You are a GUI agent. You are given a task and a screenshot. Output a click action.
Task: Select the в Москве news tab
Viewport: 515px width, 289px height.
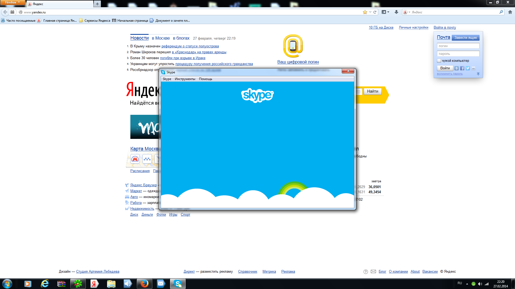[x=161, y=38]
